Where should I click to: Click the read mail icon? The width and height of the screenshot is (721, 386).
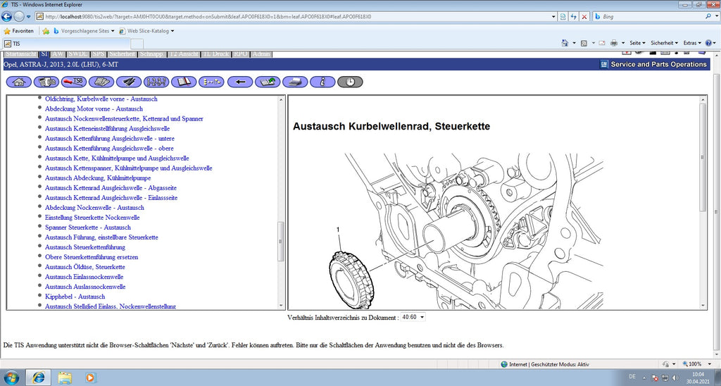601,43
